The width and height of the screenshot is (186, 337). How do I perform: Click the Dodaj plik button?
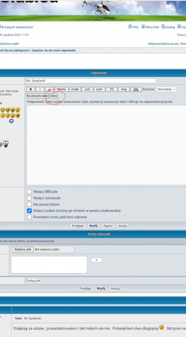click(x=33, y=281)
